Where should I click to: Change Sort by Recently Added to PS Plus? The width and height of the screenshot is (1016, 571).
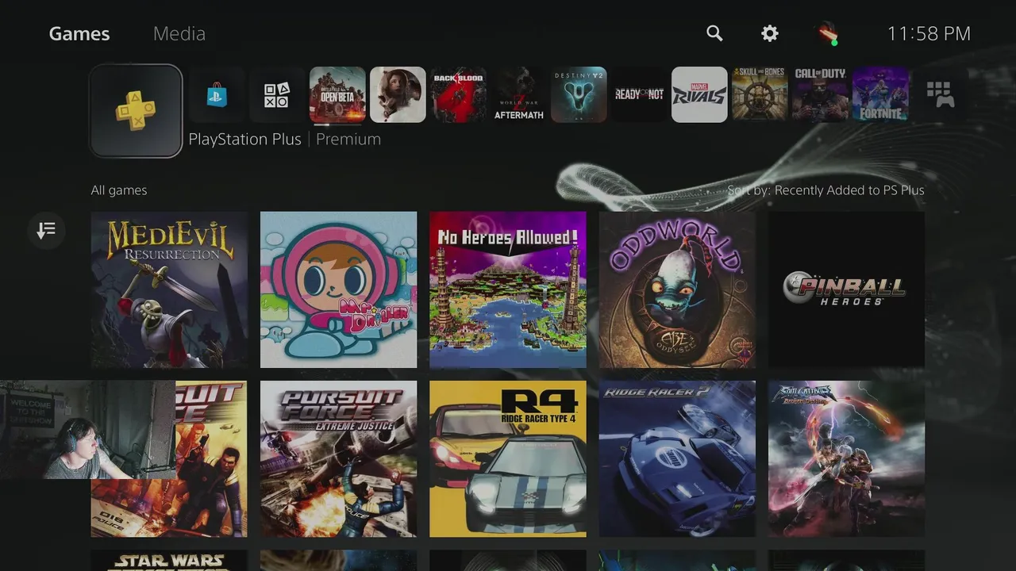coord(825,190)
